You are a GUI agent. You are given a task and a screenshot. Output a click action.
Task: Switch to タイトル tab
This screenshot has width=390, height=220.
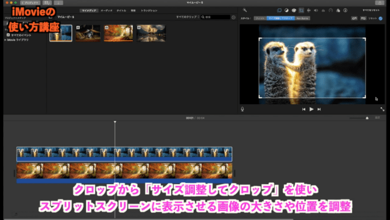click(121, 11)
